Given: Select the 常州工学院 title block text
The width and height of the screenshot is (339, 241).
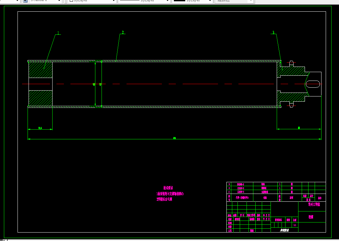Looking at the screenshot, I should [314, 204].
